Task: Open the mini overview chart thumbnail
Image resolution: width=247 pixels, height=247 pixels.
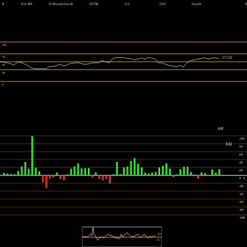Action: pos(122,237)
